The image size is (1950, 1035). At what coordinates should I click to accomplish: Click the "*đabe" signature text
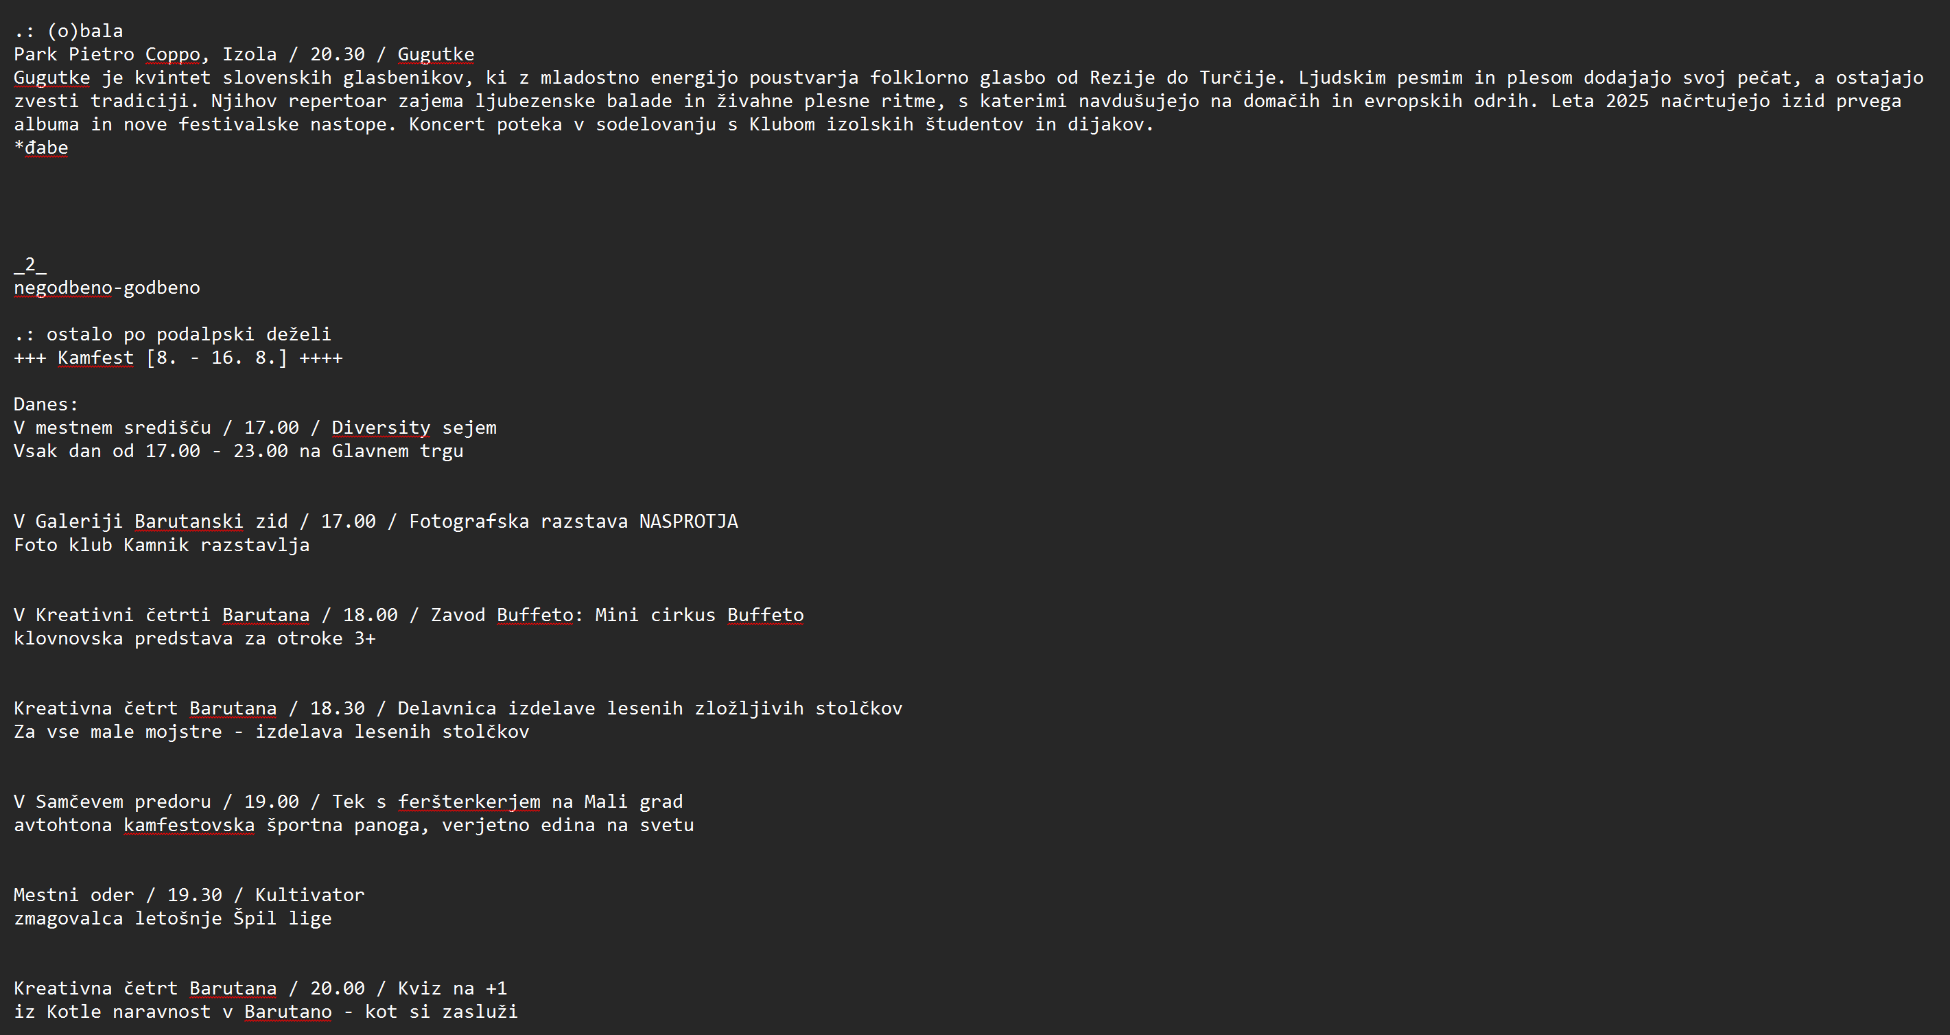[x=42, y=148]
